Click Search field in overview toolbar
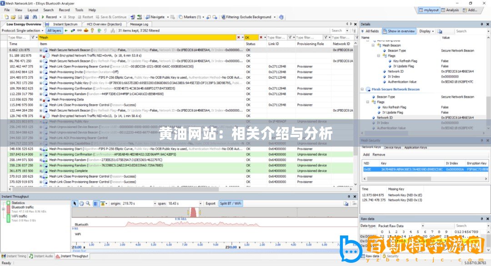 (338, 31)
